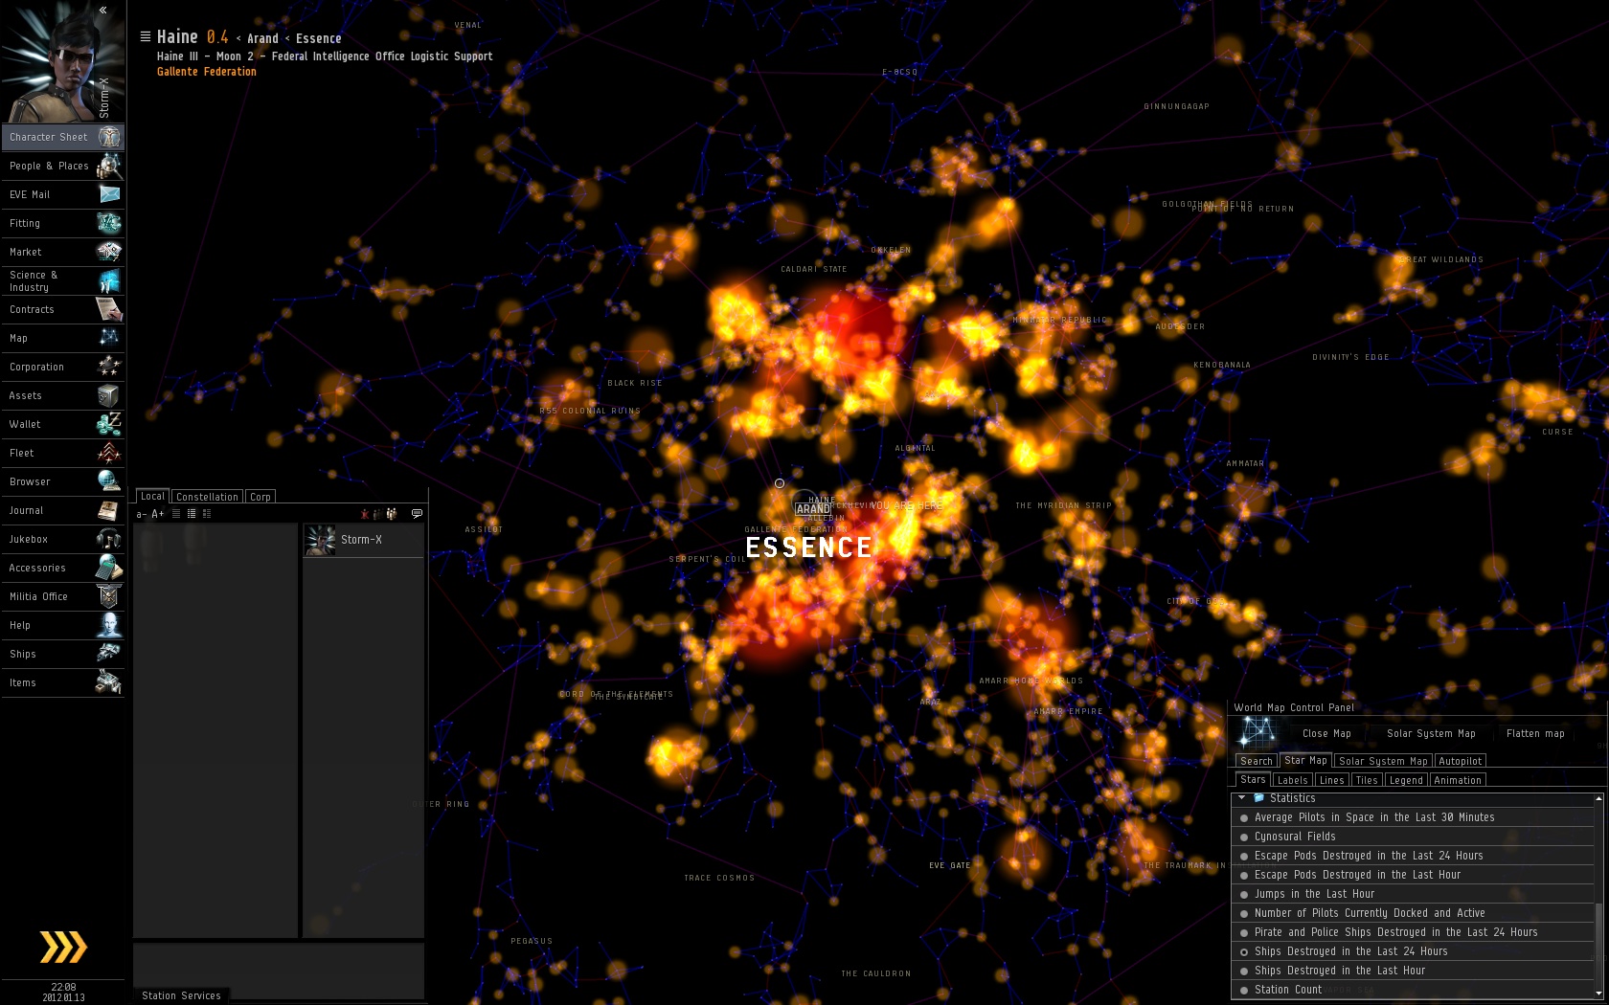The height and width of the screenshot is (1005, 1609).
Task: Launch the in-game Browser icon
Action: coord(109,481)
